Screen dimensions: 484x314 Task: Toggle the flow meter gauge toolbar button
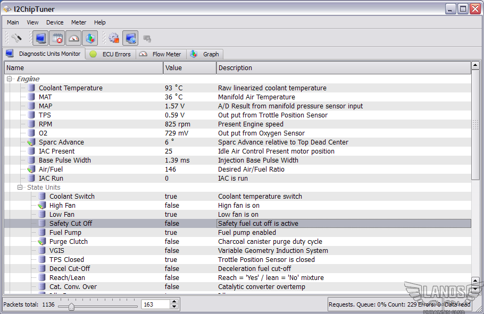(x=73, y=38)
